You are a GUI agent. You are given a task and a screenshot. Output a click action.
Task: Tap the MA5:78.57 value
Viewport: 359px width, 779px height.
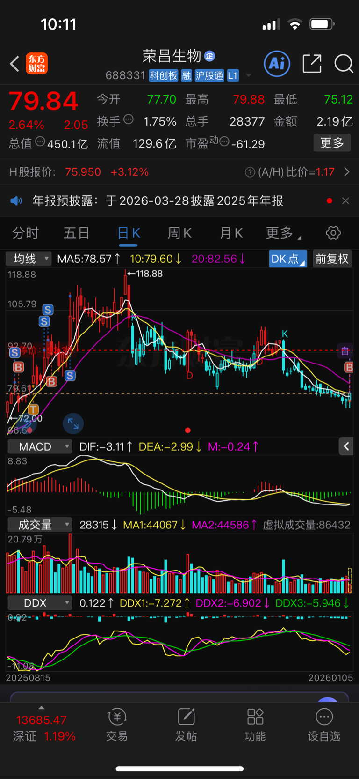(x=89, y=259)
